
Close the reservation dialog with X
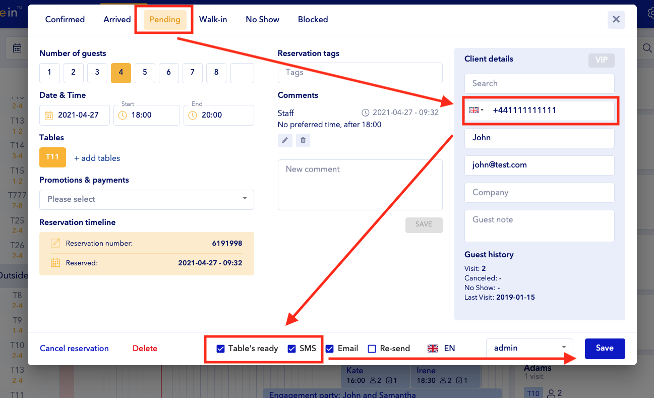click(616, 20)
